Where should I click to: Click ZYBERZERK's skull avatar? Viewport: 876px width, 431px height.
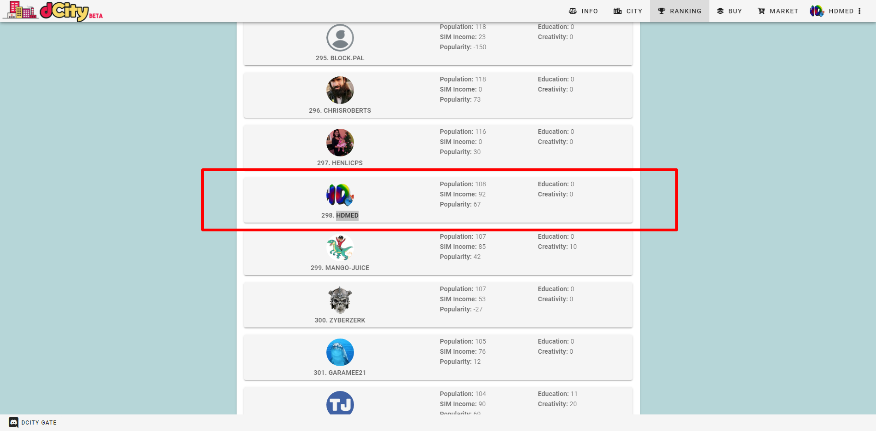coord(340,300)
